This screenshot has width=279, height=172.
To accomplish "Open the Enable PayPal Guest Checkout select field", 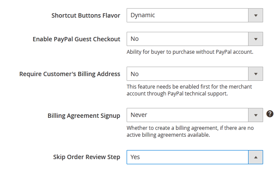I will click(x=188, y=39).
